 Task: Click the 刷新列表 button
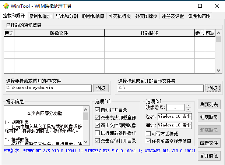(x=209, y=104)
